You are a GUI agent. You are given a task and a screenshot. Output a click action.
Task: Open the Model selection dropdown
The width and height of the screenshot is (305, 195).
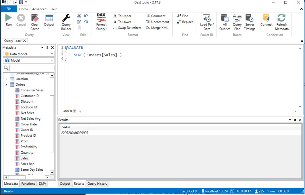coord(28,60)
